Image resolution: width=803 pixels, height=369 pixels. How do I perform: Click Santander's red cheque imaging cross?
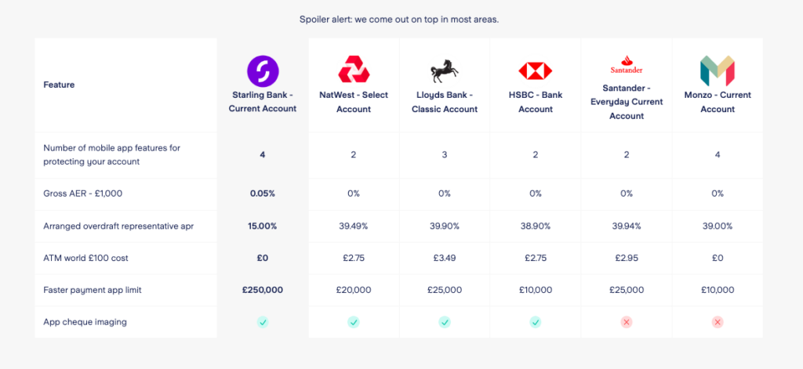pyautogui.click(x=627, y=323)
